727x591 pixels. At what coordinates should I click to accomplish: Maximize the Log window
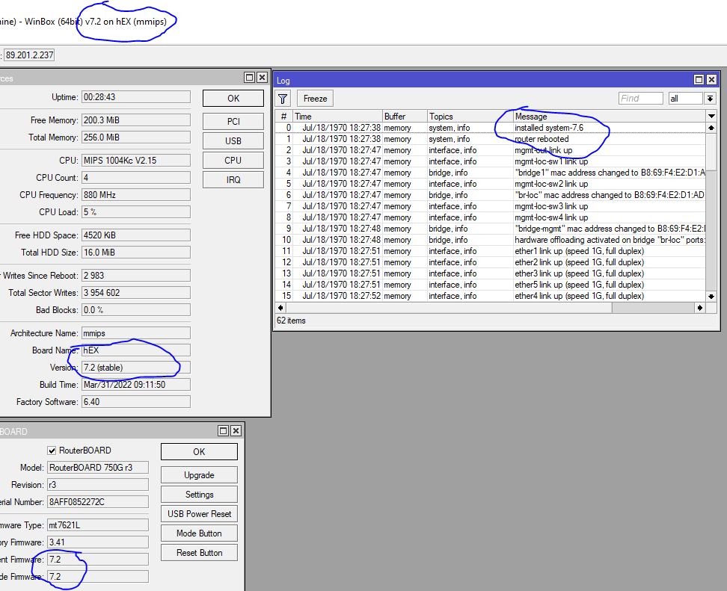(699, 80)
